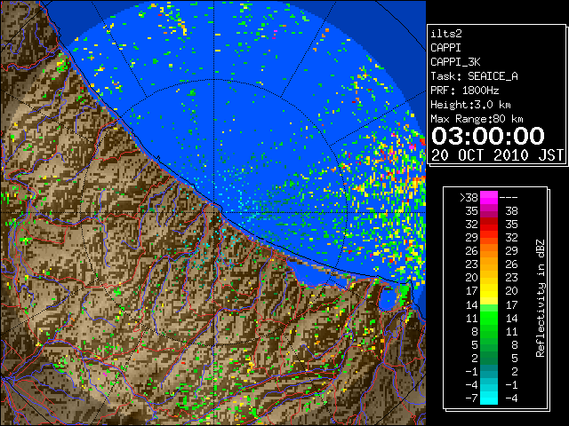Click the cyan -7 dBZ color band
This screenshot has width=569, height=426.
point(489,398)
